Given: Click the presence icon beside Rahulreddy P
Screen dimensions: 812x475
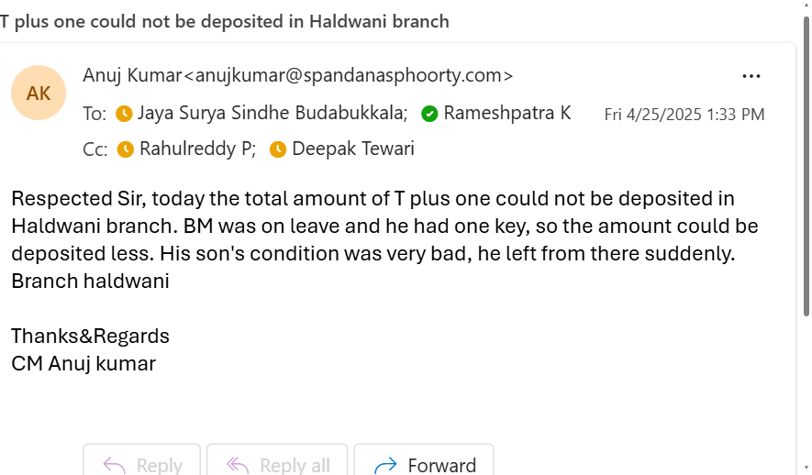Looking at the screenshot, I should click(126, 149).
